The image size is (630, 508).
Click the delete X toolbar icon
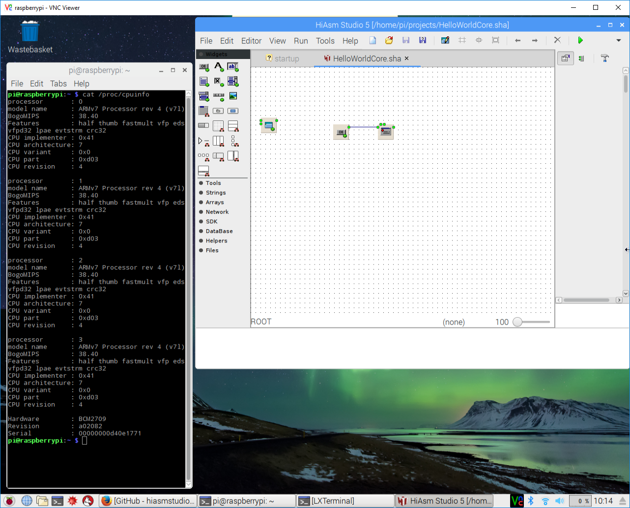pyautogui.click(x=557, y=40)
